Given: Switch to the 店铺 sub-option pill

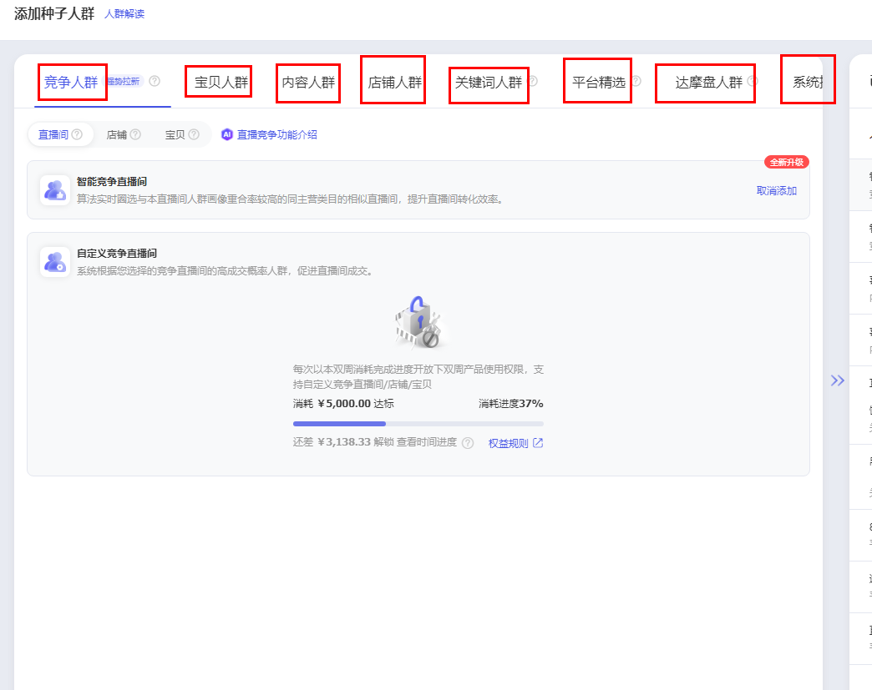Looking at the screenshot, I should [x=124, y=134].
